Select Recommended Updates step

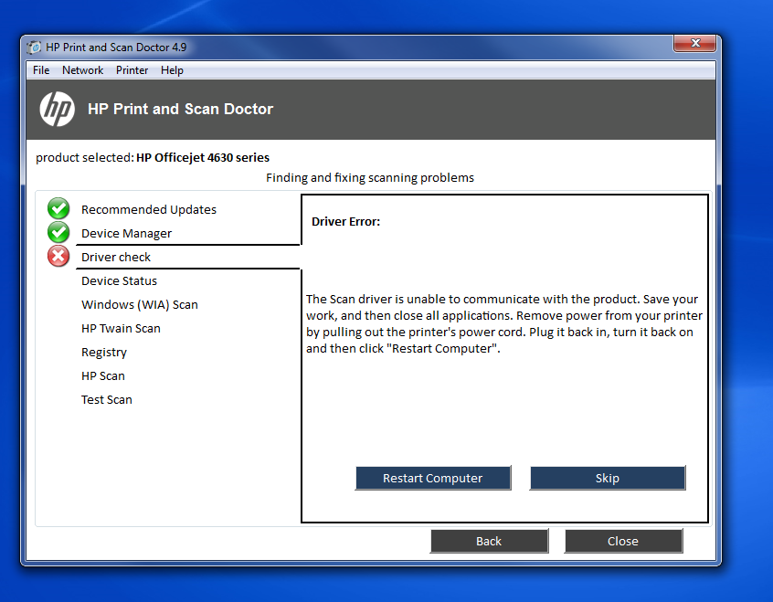pyautogui.click(x=149, y=209)
